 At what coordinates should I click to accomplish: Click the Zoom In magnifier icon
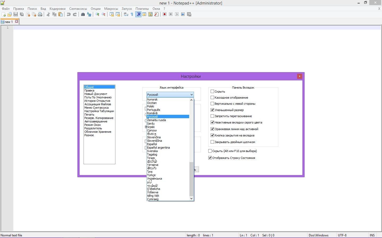pos(97,14)
